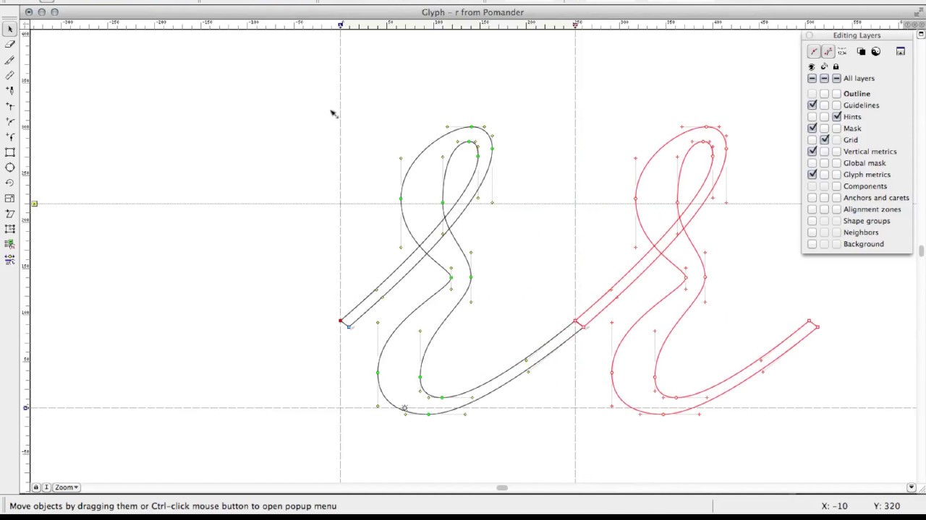The height and width of the screenshot is (520, 926).
Task: Click the eye column header icon
Action: [812, 66]
